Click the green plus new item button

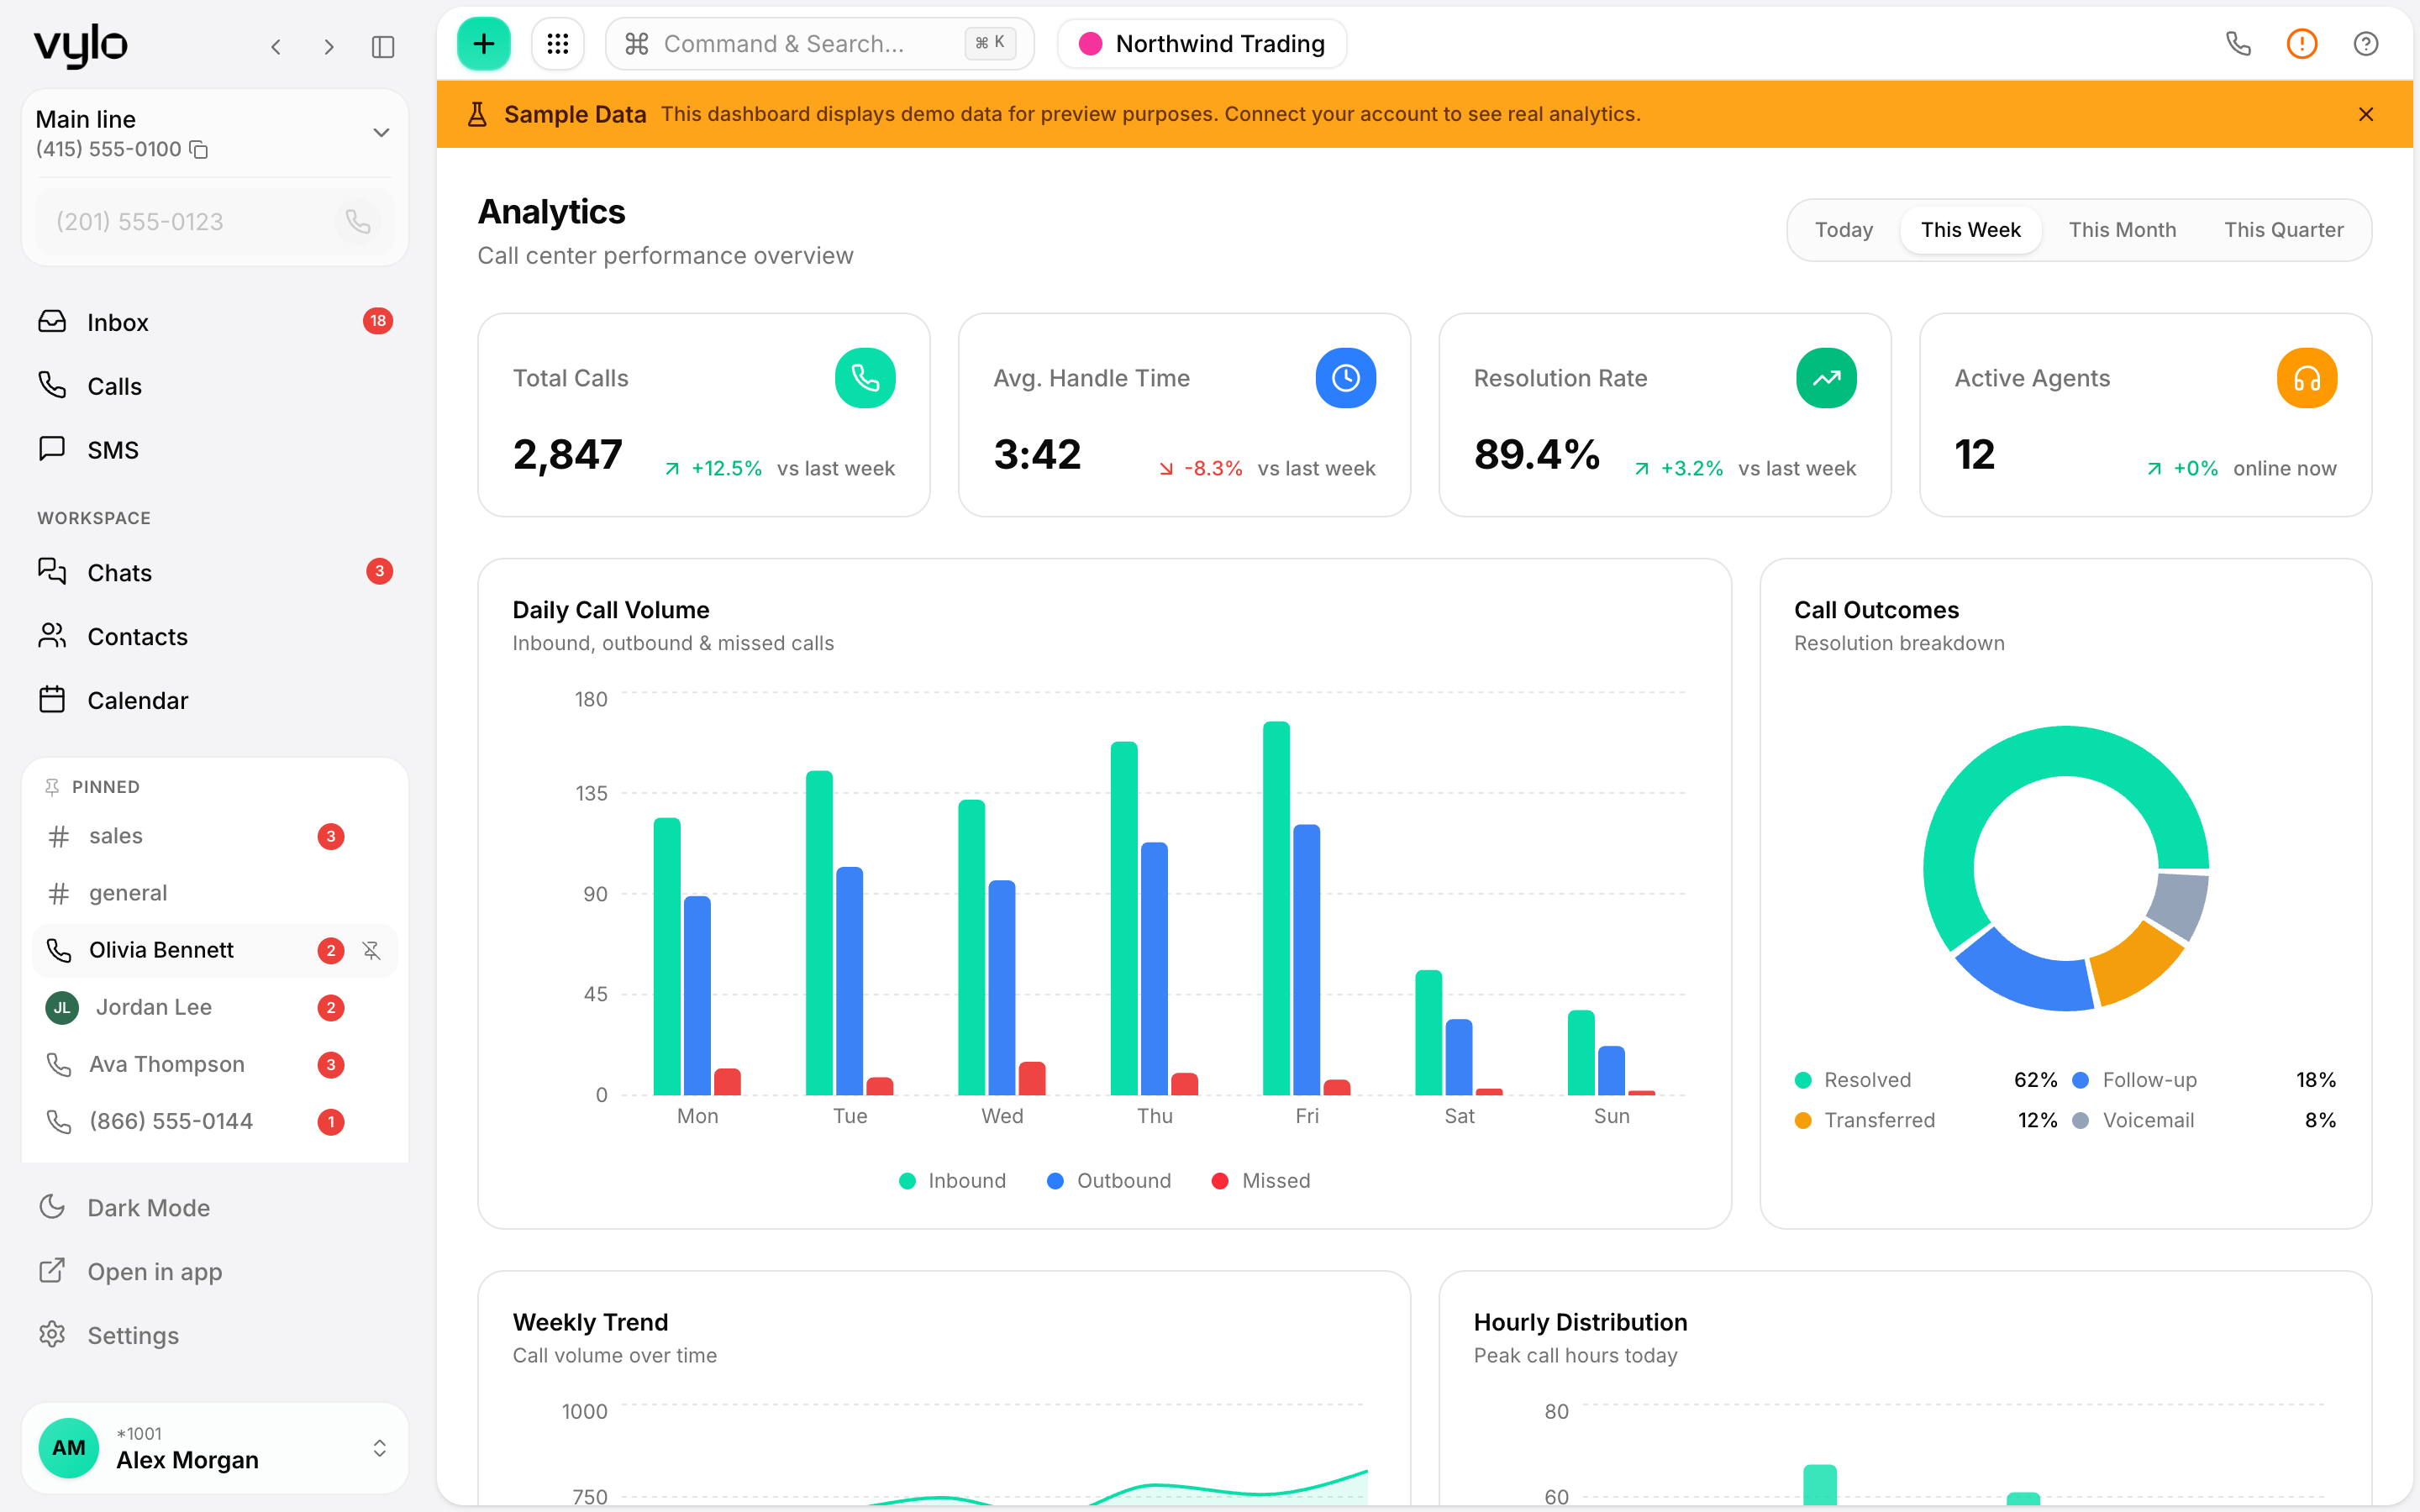[483, 44]
